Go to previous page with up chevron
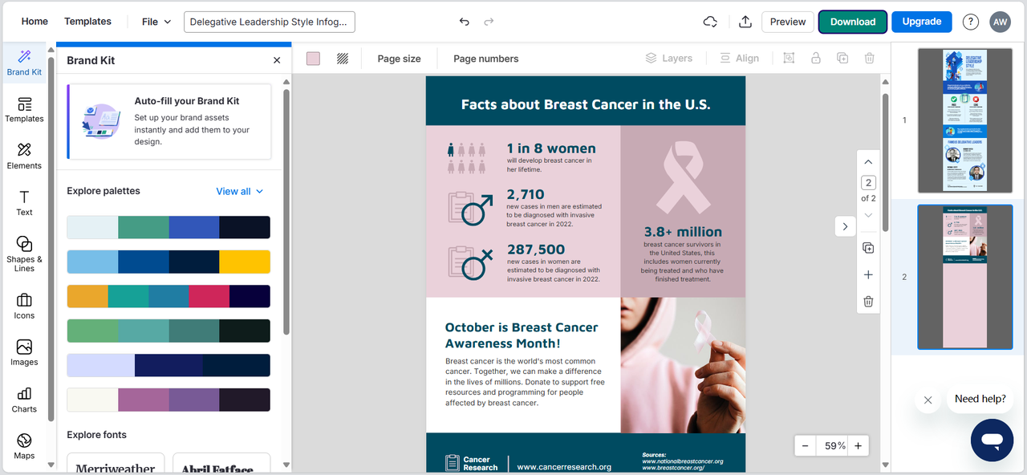The width and height of the screenshot is (1027, 475). 868,162
